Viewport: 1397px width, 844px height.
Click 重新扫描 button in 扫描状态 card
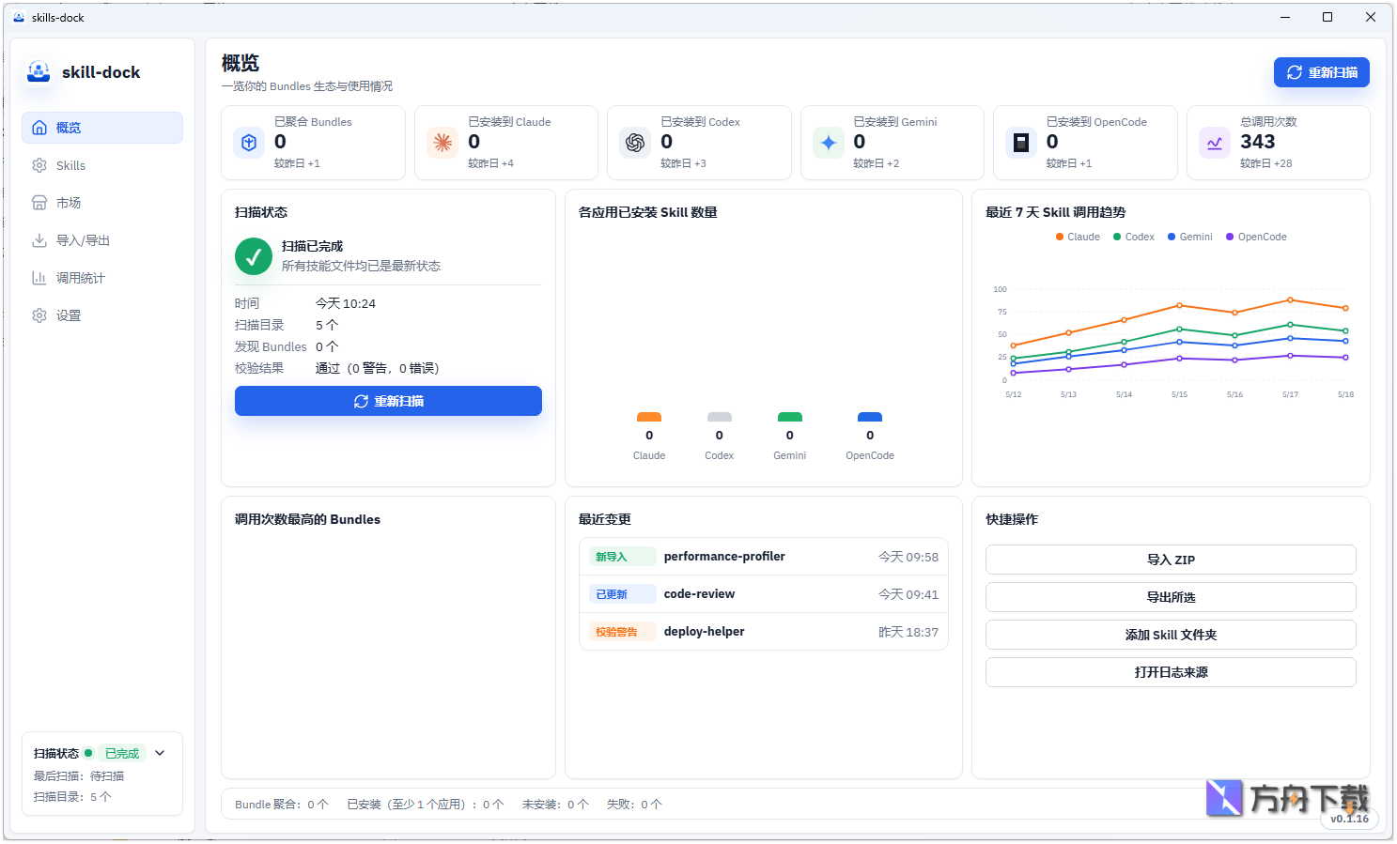[388, 401]
